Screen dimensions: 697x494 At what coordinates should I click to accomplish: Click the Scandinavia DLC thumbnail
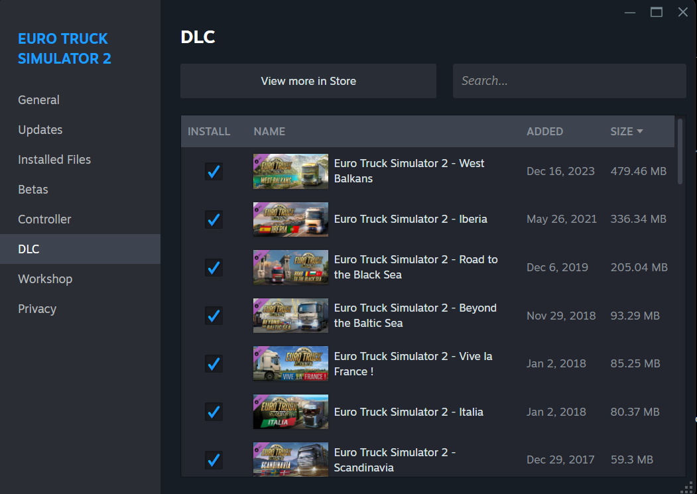coord(290,460)
